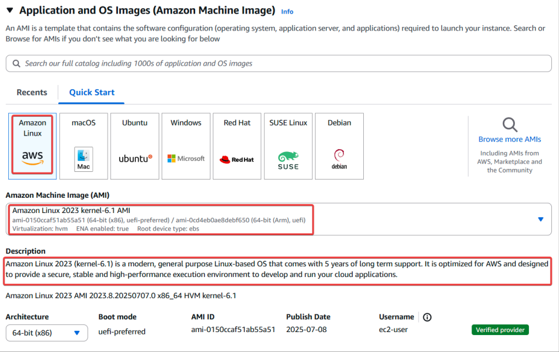The width and height of the screenshot is (559, 352).
Task: Select the SUSE Linux tile
Action: pyautogui.click(x=288, y=146)
